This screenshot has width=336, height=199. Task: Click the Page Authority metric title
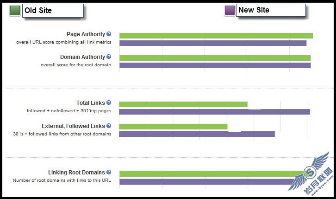(x=86, y=34)
